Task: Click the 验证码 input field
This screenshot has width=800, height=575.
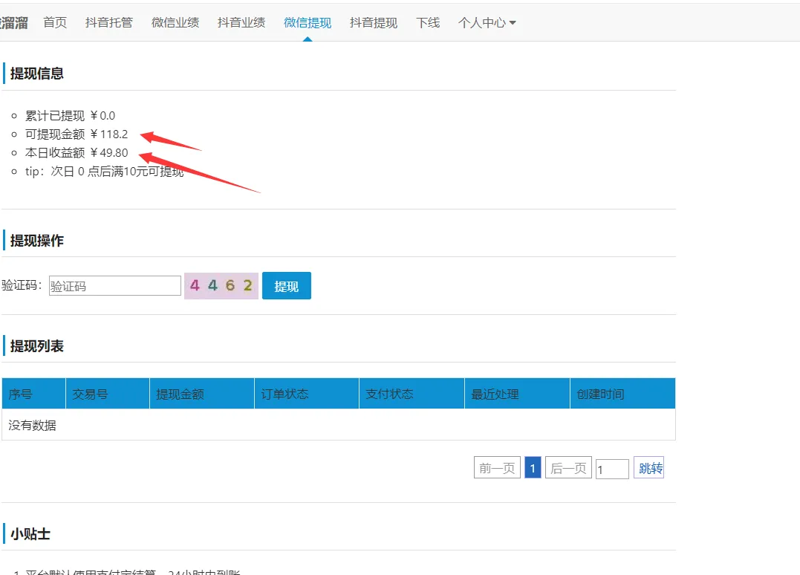Action: click(x=115, y=286)
